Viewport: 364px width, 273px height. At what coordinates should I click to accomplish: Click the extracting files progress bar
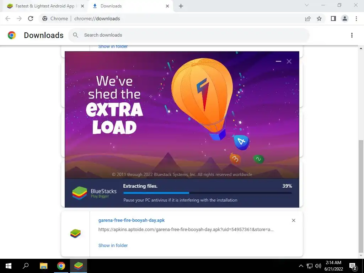coord(208,193)
